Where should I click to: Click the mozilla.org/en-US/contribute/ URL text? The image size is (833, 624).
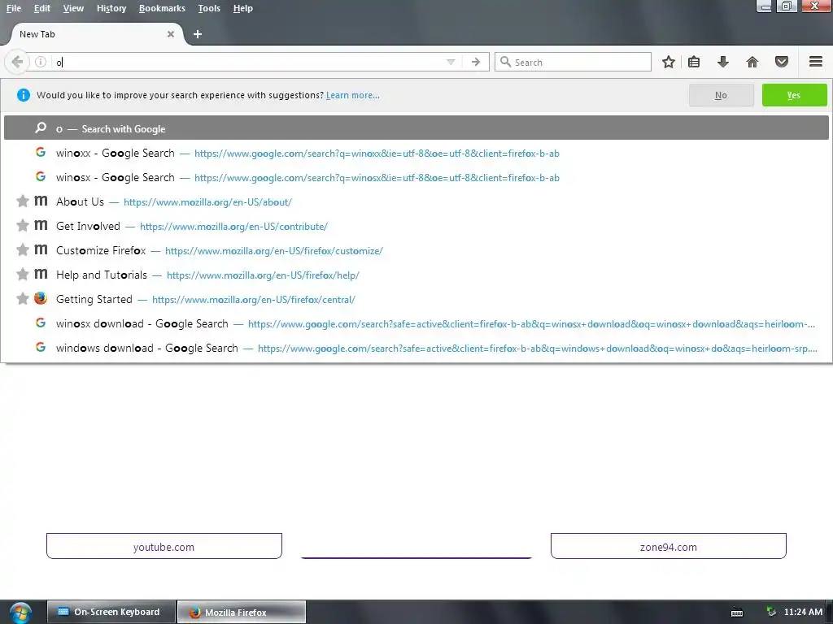(233, 227)
